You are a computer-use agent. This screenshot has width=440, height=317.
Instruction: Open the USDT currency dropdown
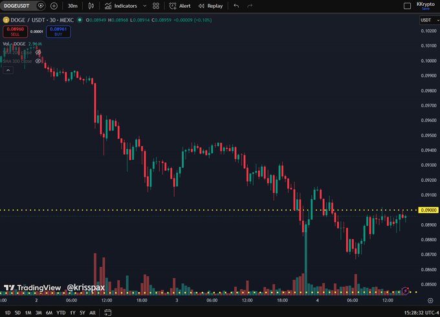430,20
